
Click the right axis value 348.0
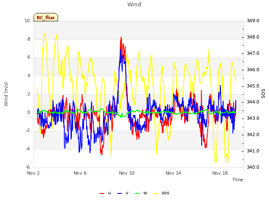tap(253, 37)
